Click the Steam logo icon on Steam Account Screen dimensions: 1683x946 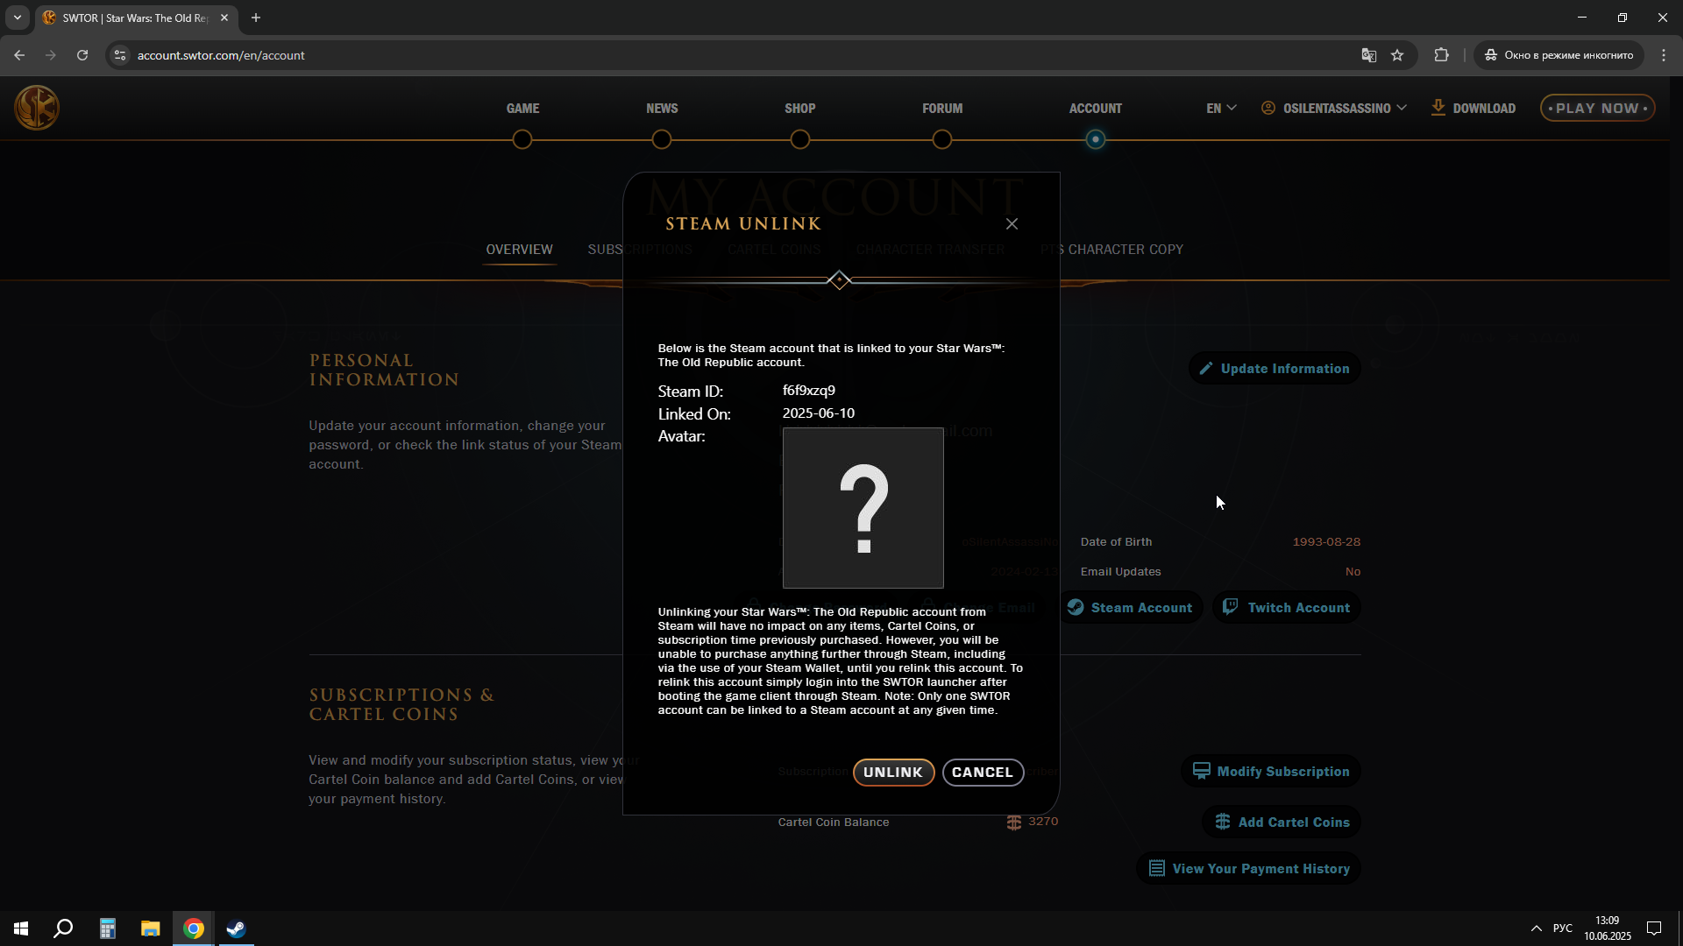(x=1076, y=607)
